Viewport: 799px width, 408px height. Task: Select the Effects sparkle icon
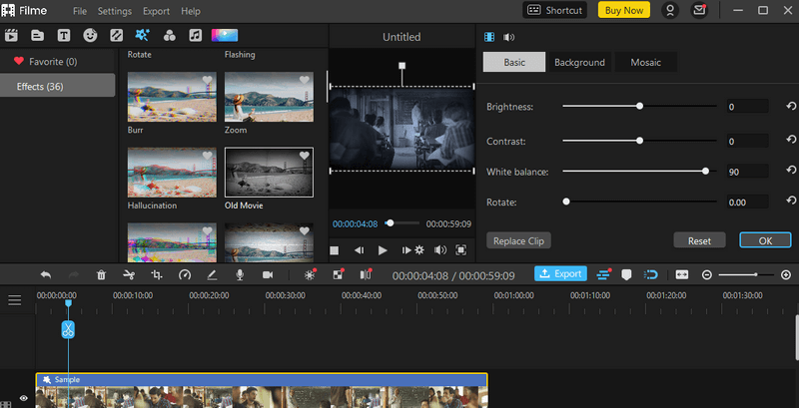(142, 35)
